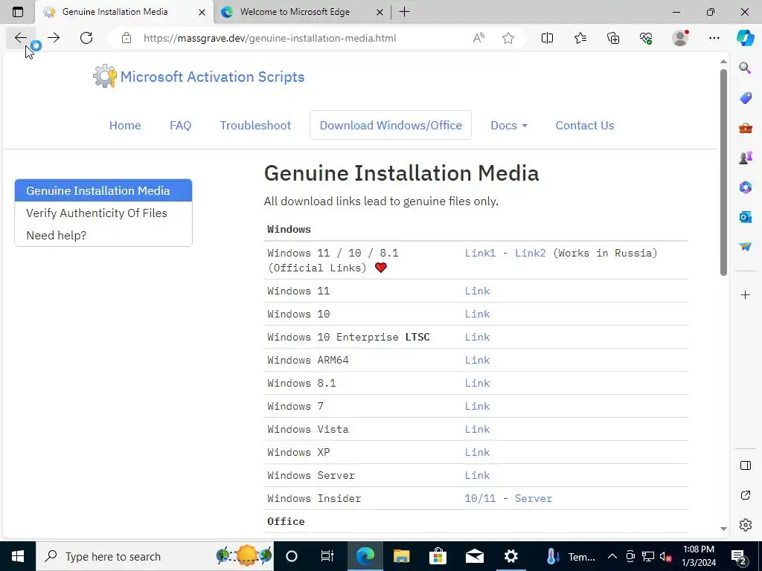Open the Windows 10 download Link
This screenshot has height=571, width=762.
click(477, 314)
